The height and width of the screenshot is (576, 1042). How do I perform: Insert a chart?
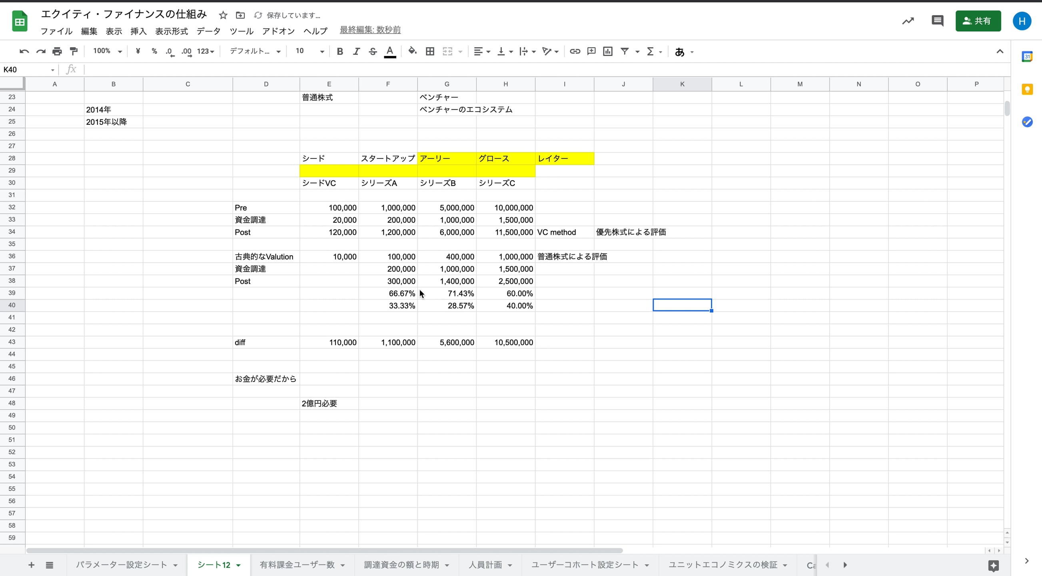pyautogui.click(x=608, y=51)
